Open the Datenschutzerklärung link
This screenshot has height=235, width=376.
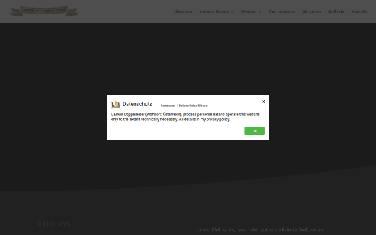(x=193, y=105)
